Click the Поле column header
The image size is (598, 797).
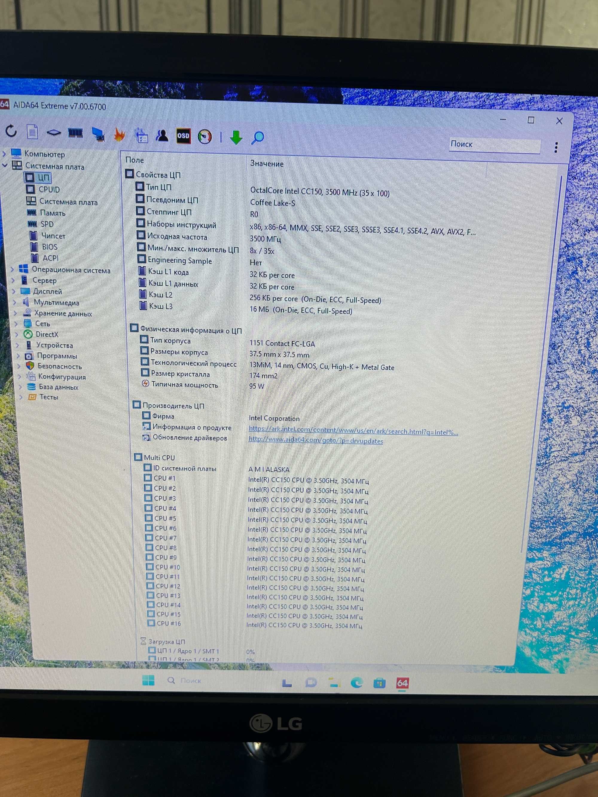135,160
